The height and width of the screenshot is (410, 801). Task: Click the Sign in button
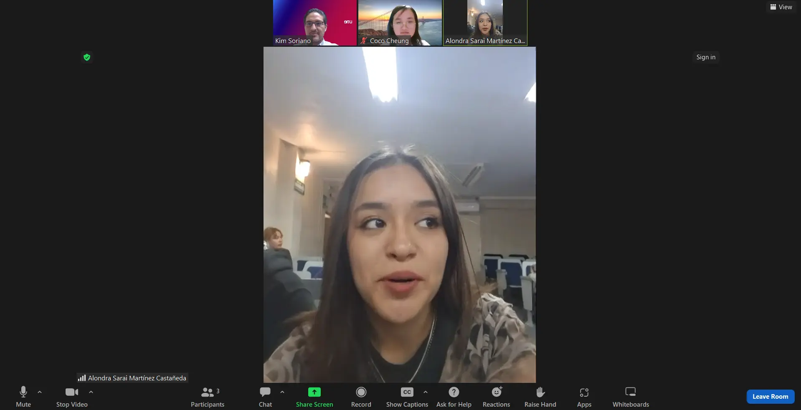pyautogui.click(x=705, y=57)
